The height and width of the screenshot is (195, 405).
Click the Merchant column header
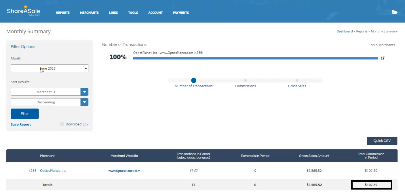[x=47, y=156]
